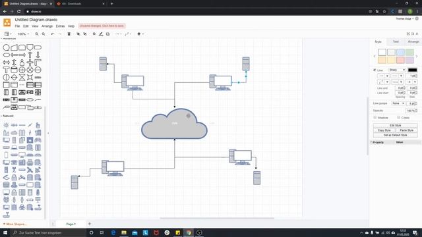
Task: Open the Sharp line style dropdown
Action: [x=397, y=70]
